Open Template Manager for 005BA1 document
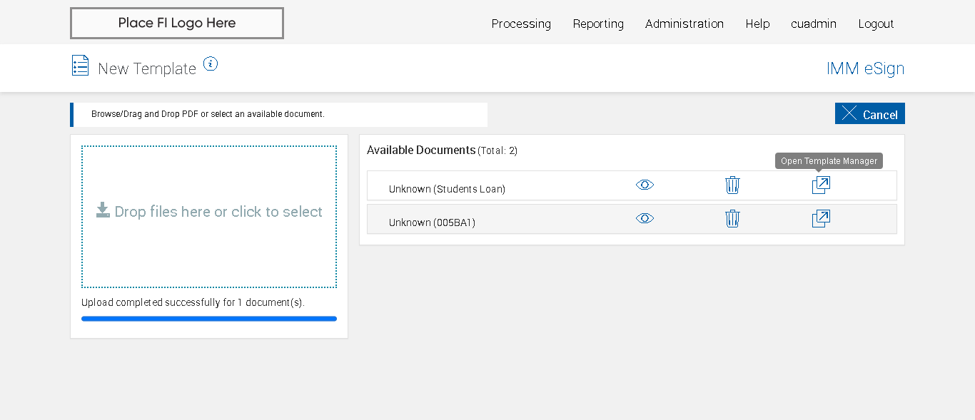This screenshot has width=975, height=420. click(x=821, y=219)
